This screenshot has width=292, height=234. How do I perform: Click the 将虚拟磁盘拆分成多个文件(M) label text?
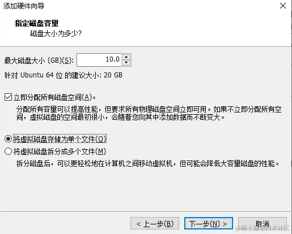point(60,151)
